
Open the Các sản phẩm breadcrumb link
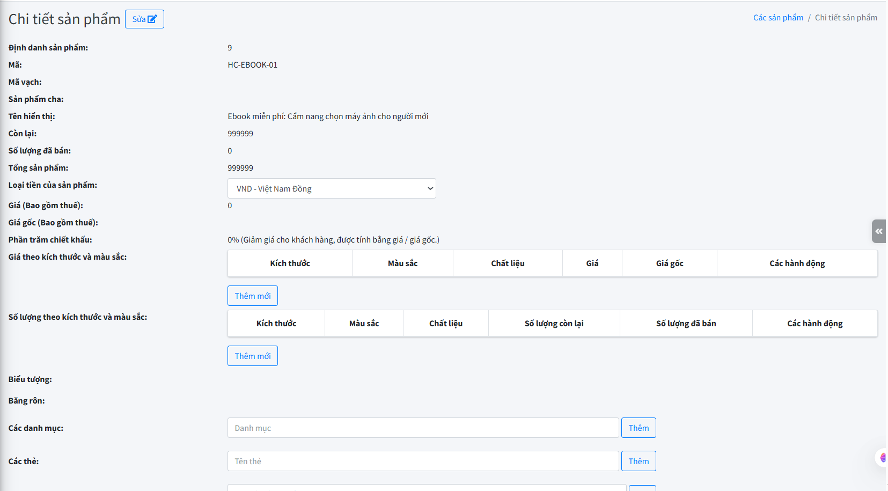(x=778, y=18)
